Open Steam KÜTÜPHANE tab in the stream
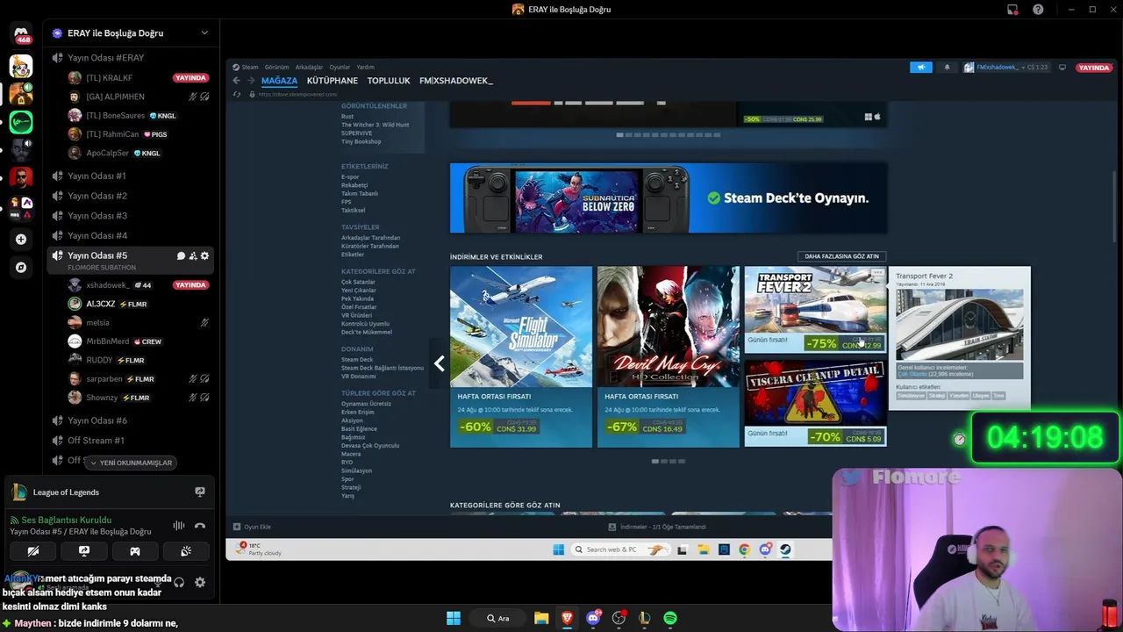The image size is (1123, 632). 332,81
